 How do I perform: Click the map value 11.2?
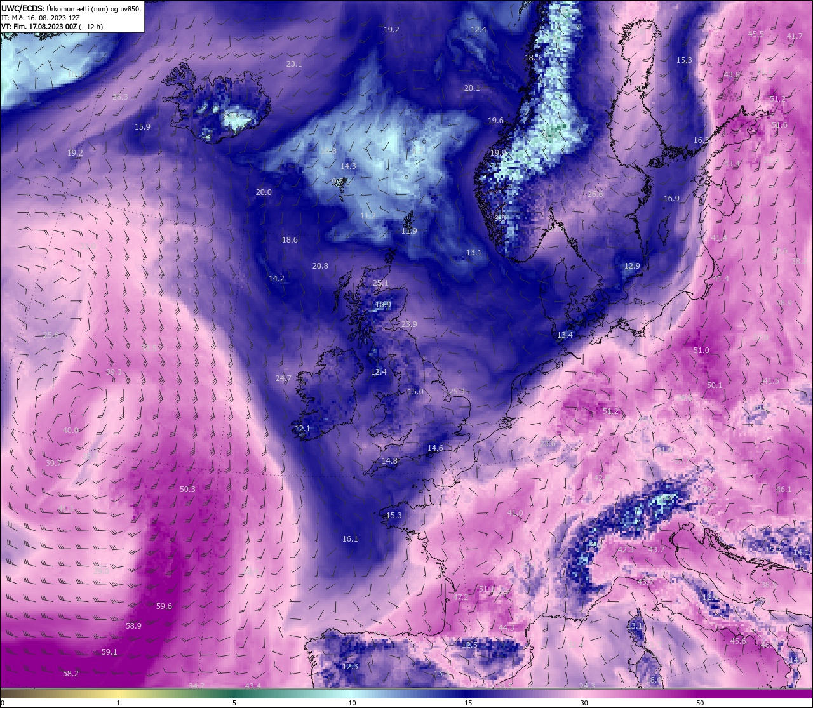(x=368, y=217)
